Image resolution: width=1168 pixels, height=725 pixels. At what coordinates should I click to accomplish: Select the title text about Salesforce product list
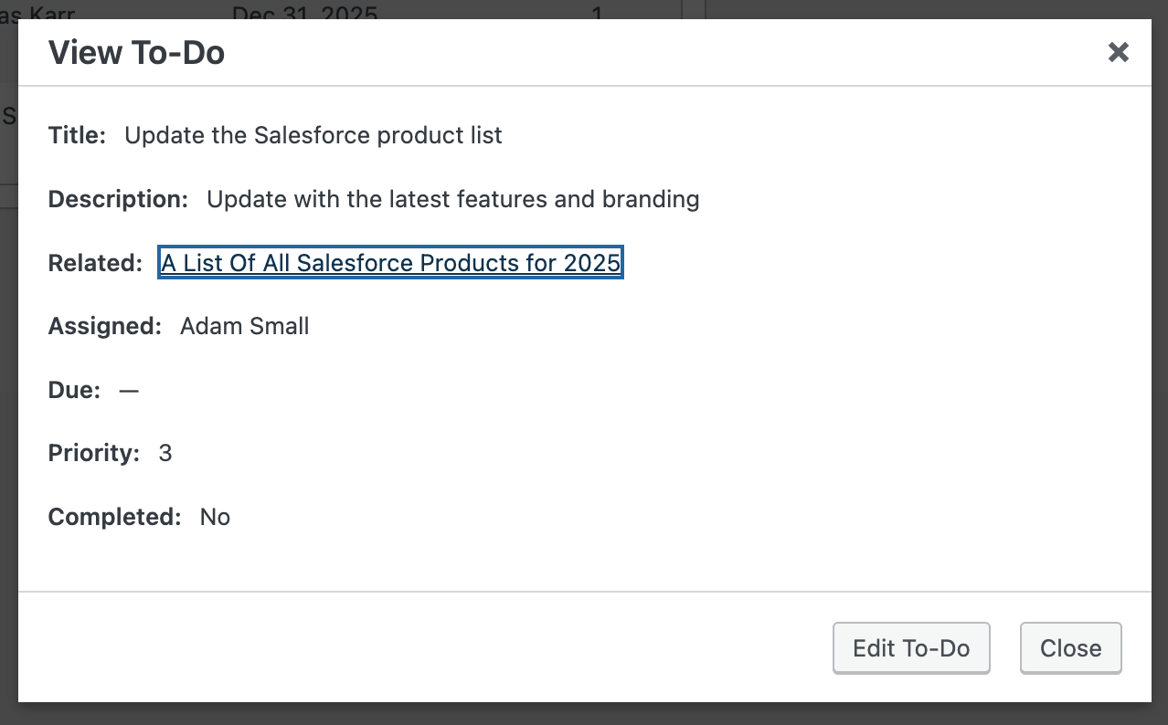tap(313, 136)
